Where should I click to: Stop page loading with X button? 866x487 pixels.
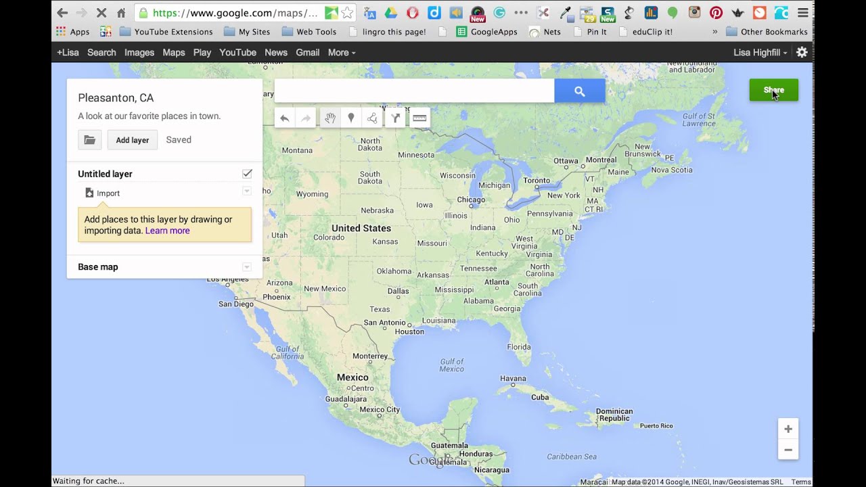101,12
